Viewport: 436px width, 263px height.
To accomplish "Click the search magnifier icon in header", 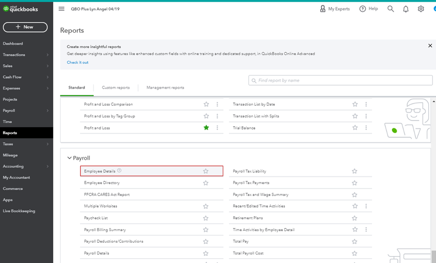I will click(x=391, y=9).
